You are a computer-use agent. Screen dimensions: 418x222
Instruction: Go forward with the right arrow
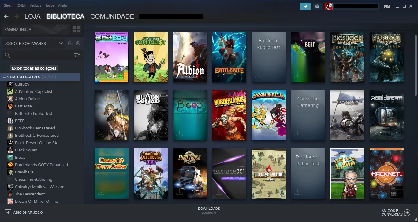16,16
